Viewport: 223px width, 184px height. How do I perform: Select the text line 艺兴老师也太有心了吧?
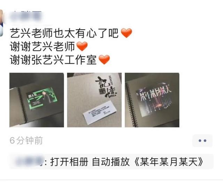tap(64, 33)
